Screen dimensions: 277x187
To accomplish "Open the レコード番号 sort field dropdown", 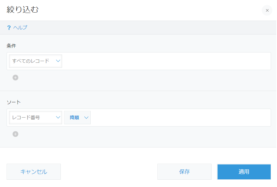I will pos(32,118).
